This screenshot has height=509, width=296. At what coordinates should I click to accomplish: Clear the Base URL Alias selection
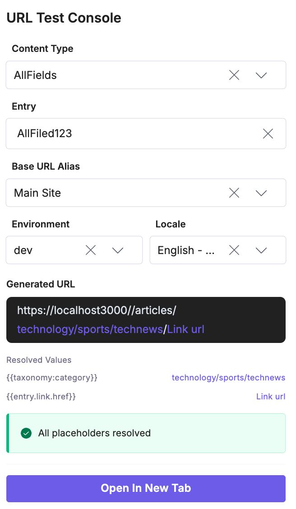click(x=234, y=193)
